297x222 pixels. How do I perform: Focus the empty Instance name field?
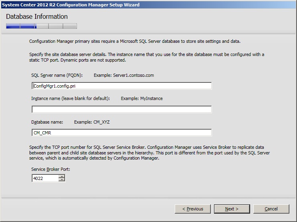coord(121,109)
